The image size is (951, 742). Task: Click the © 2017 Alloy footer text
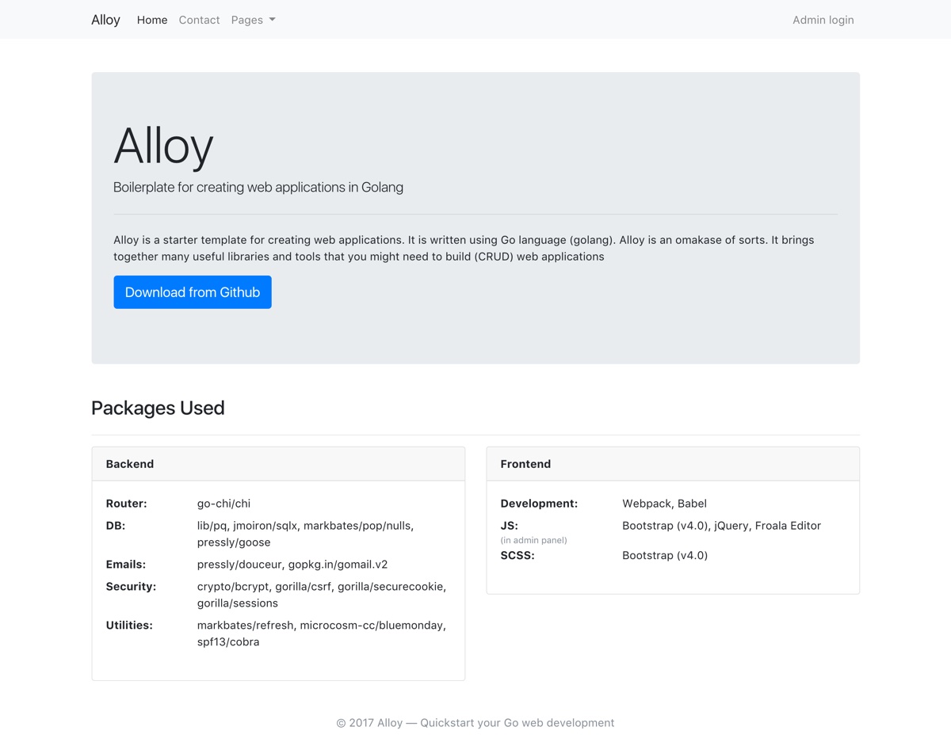[x=475, y=723]
